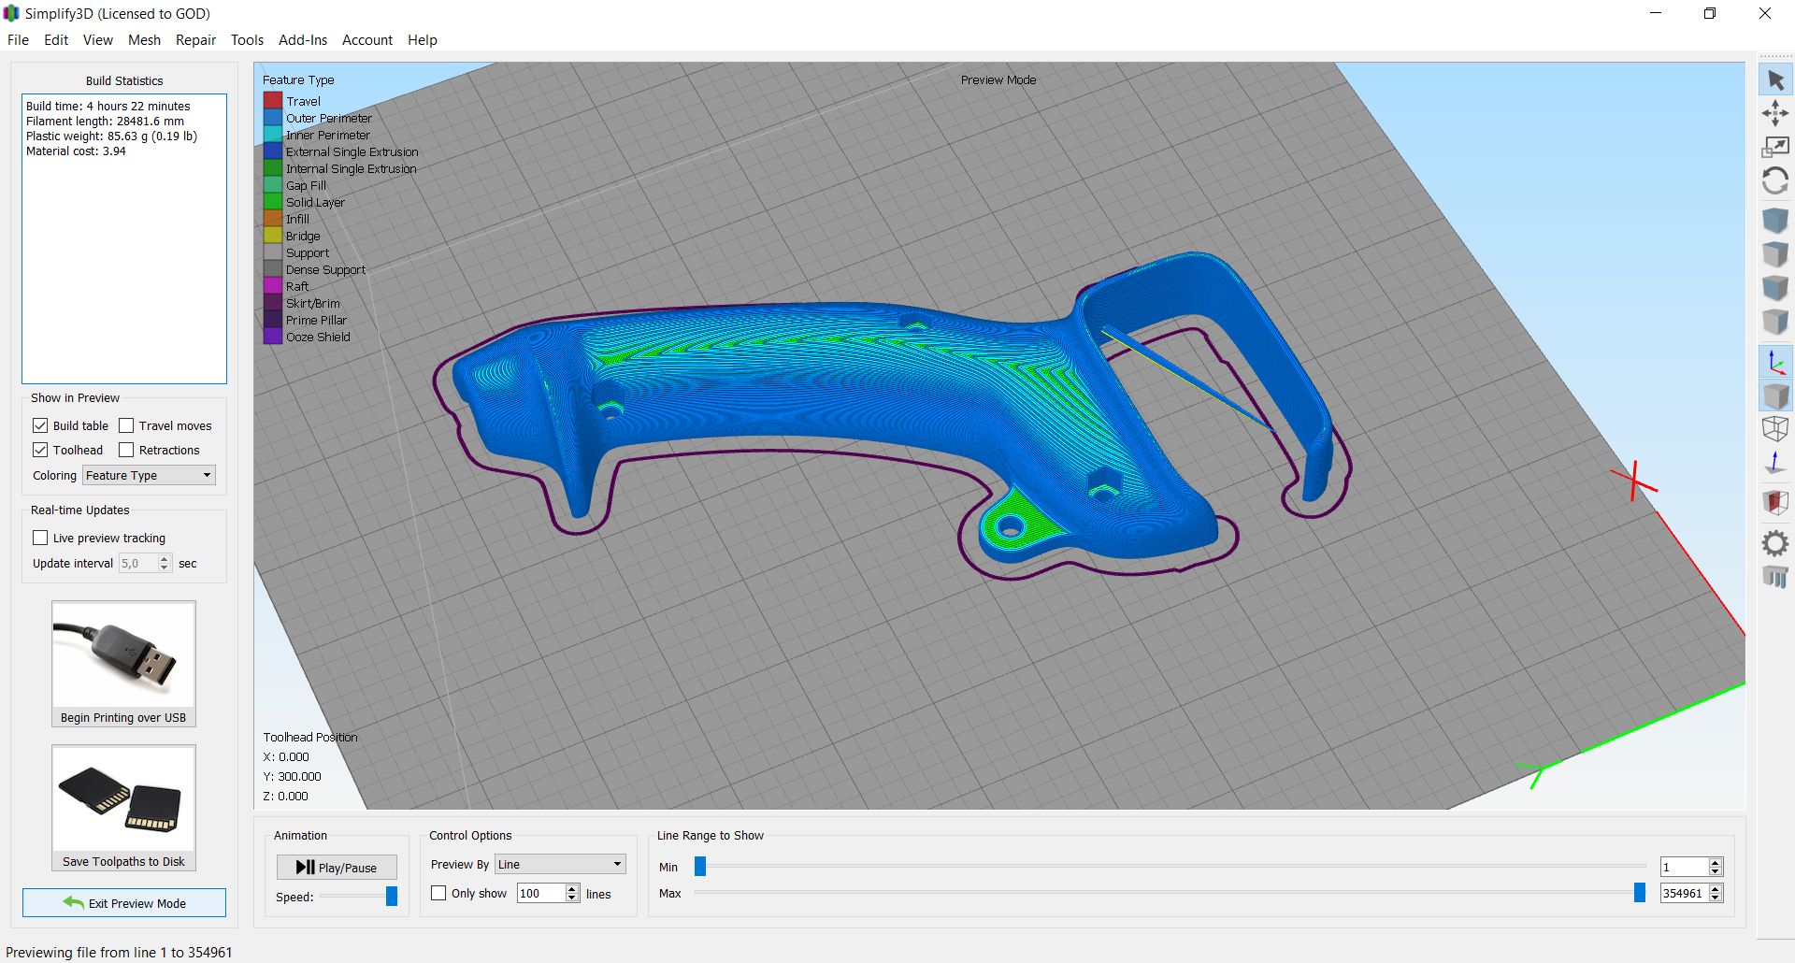Click the Update interval field

pyautogui.click(x=137, y=563)
